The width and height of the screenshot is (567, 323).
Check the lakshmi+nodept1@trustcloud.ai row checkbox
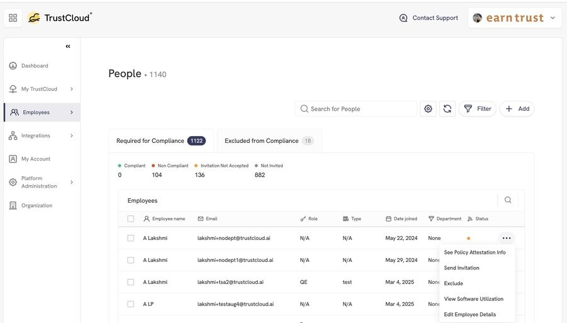(130, 260)
